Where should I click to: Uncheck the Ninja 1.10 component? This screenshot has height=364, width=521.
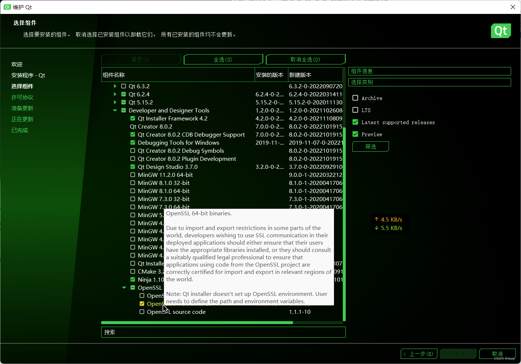133,279
